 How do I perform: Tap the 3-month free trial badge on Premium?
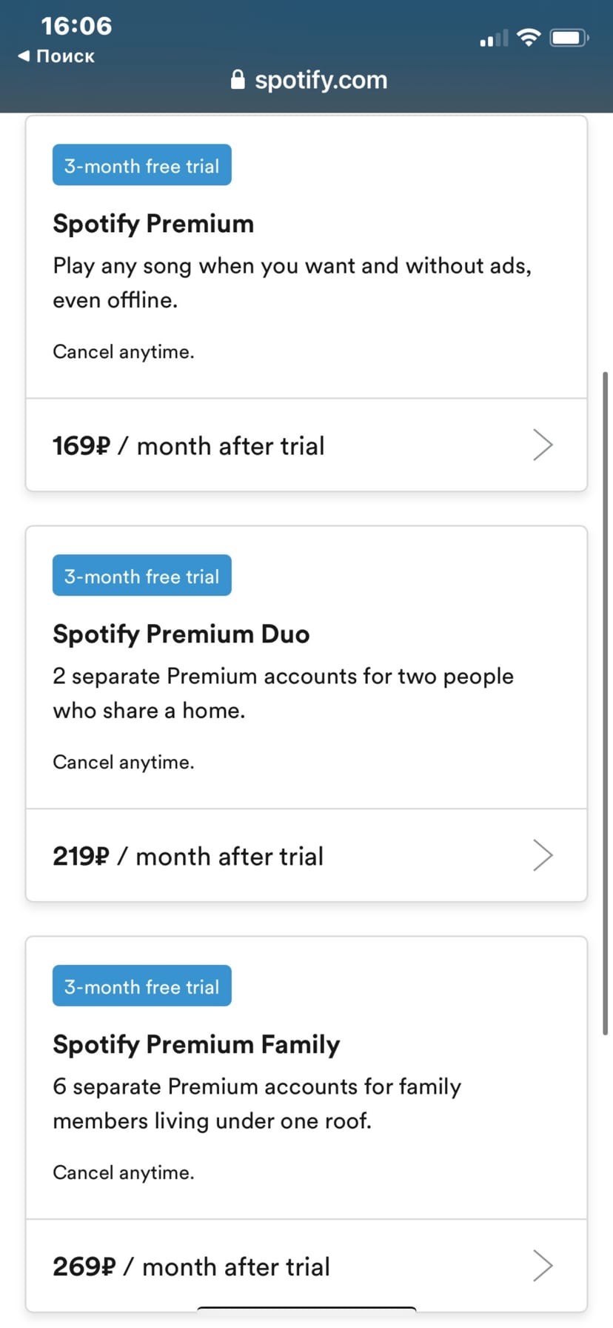coord(142,165)
